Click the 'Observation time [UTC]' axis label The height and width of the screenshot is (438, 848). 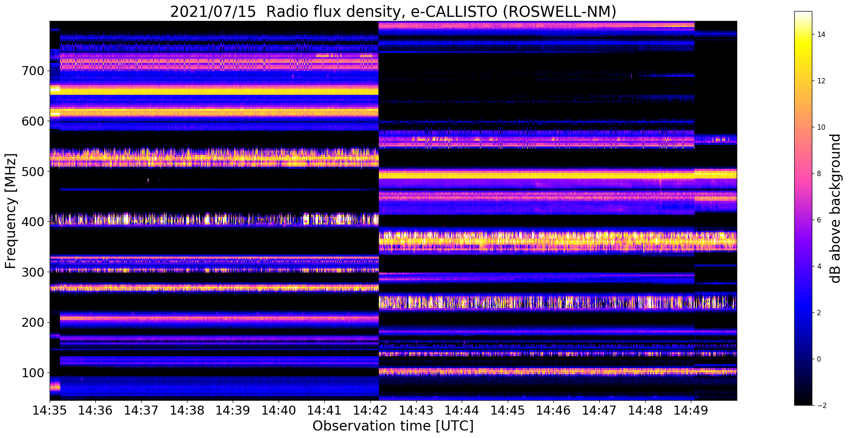[393, 426]
